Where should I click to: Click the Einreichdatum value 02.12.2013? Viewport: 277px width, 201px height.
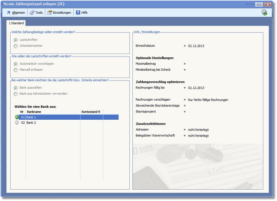(196, 46)
